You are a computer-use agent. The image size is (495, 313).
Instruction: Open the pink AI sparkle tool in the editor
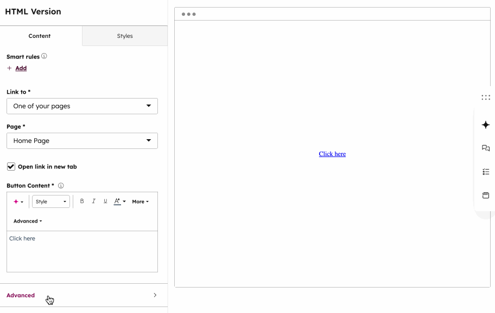pos(16,201)
